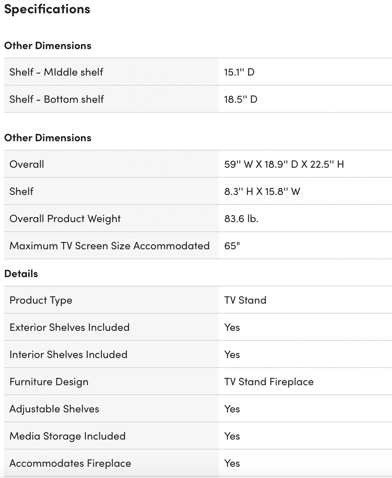The height and width of the screenshot is (478, 392).
Task: Select the Accommodates Fireplace label
Action: pyautogui.click(x=70, y=463)
